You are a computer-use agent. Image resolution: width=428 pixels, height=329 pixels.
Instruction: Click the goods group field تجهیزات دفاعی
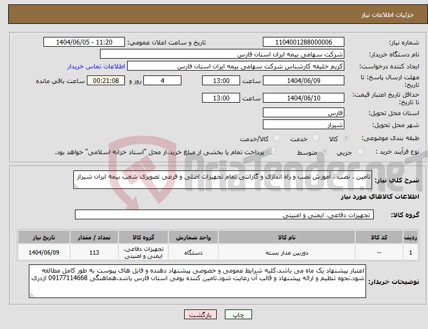pos(224,214)
